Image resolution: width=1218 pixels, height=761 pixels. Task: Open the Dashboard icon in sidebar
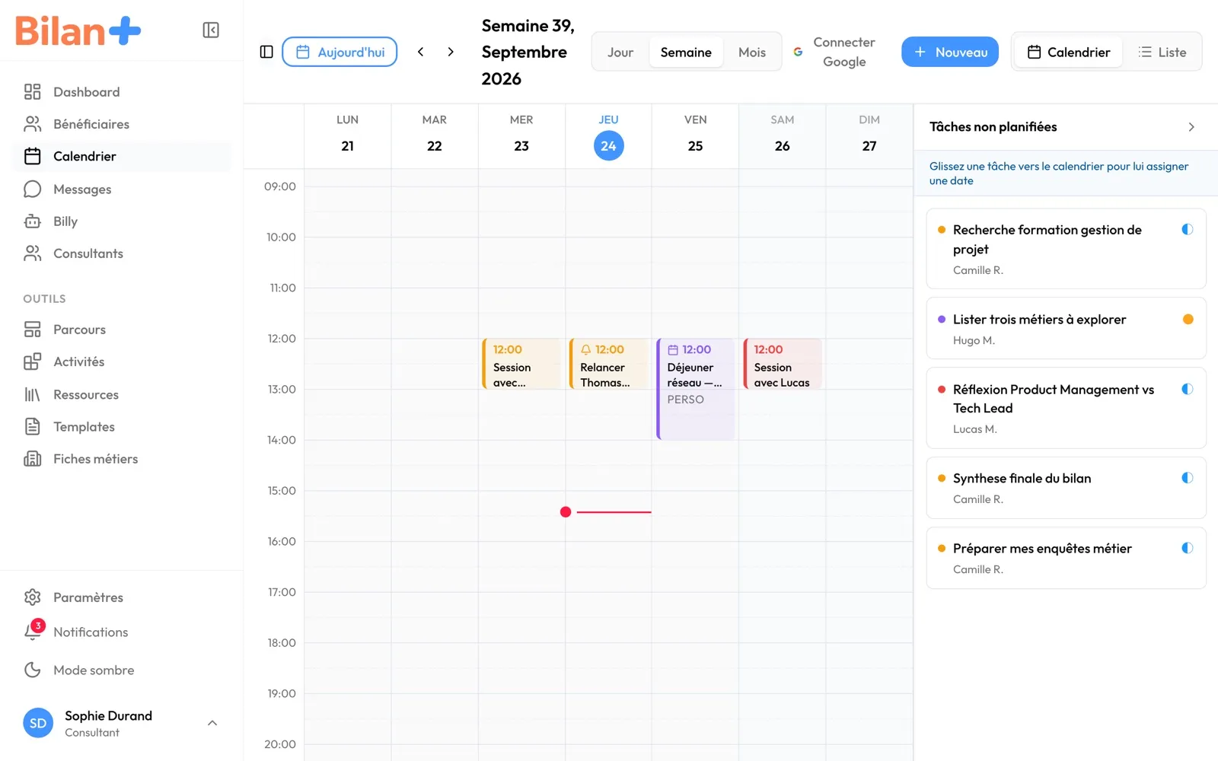tap(32, 92)
